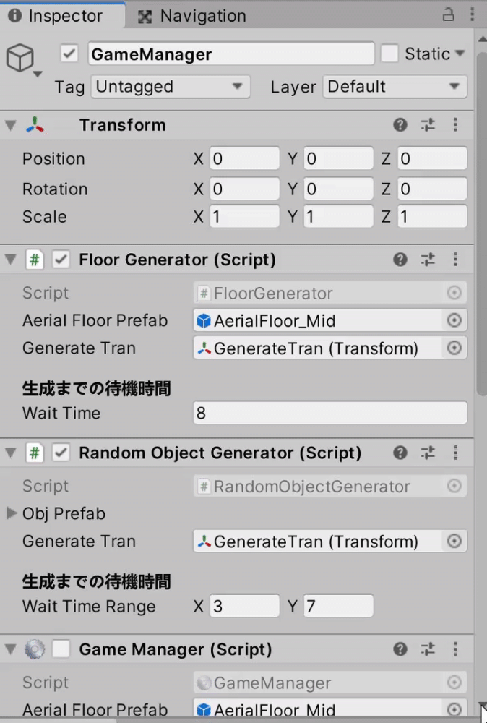
Task: Open Random Object Generator options menu
Action: tap(456, 453)
